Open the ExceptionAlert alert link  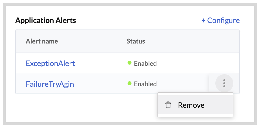pos(50,63)
